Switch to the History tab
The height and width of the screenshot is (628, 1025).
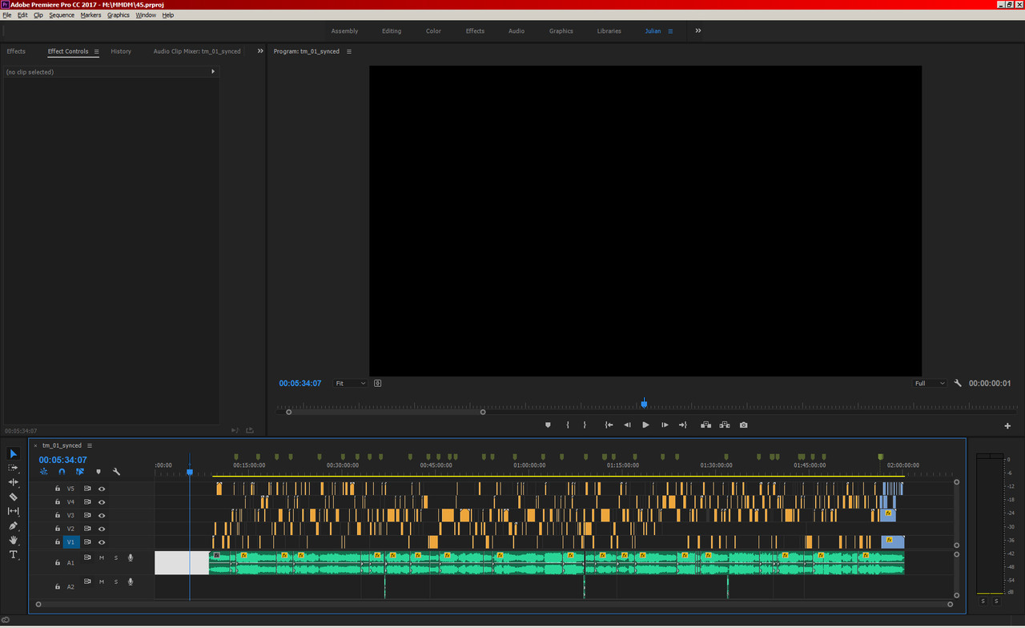pos(121,51)
